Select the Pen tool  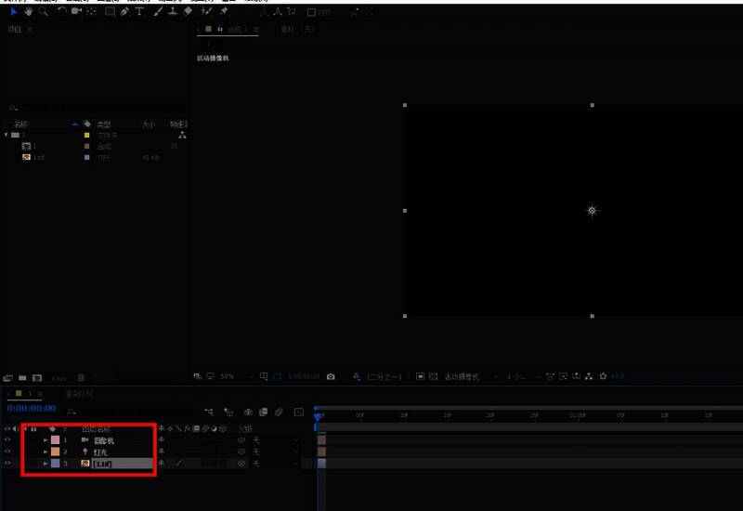tap(124, 11)
